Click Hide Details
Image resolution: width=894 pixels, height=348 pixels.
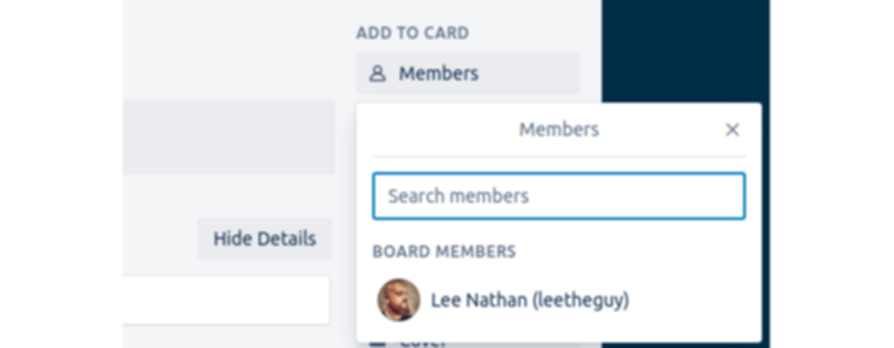click(264, 238)
